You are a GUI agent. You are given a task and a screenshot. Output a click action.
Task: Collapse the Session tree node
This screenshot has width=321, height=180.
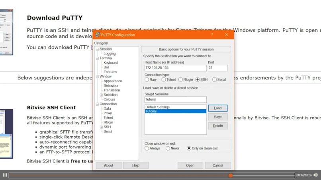[97, 49]
